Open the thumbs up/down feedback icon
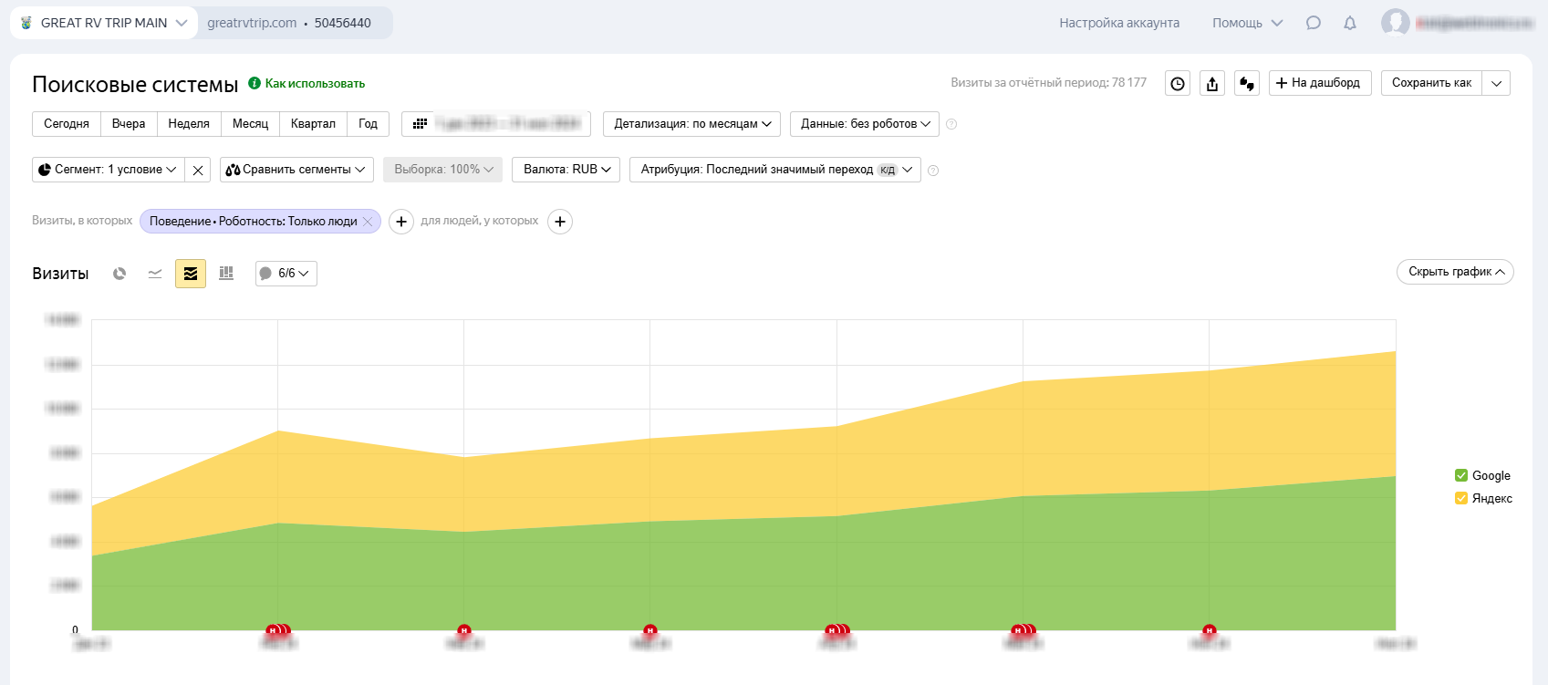The image size is (1548, 685). 1247,84
